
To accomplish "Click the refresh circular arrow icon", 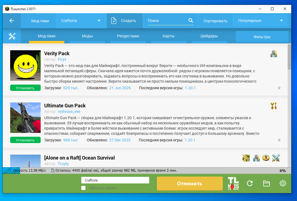I will [x=250, y=183].
